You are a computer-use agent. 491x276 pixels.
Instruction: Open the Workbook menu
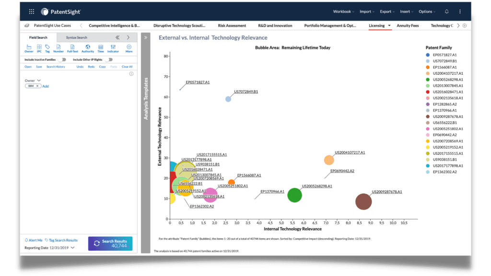tap(343, 11)
